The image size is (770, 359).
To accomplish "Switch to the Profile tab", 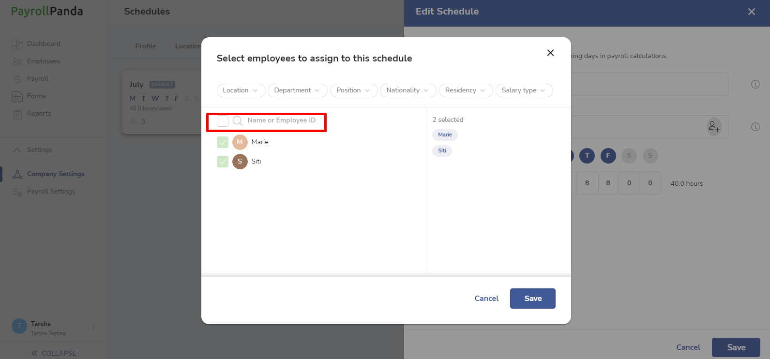I will 146,46.
